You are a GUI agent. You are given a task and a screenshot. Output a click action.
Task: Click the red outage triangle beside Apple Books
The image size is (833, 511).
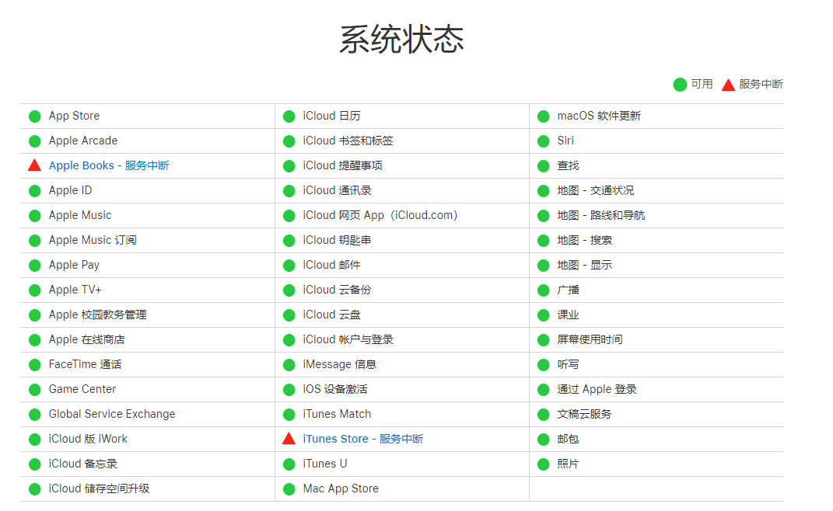click(x=34, y=165)
